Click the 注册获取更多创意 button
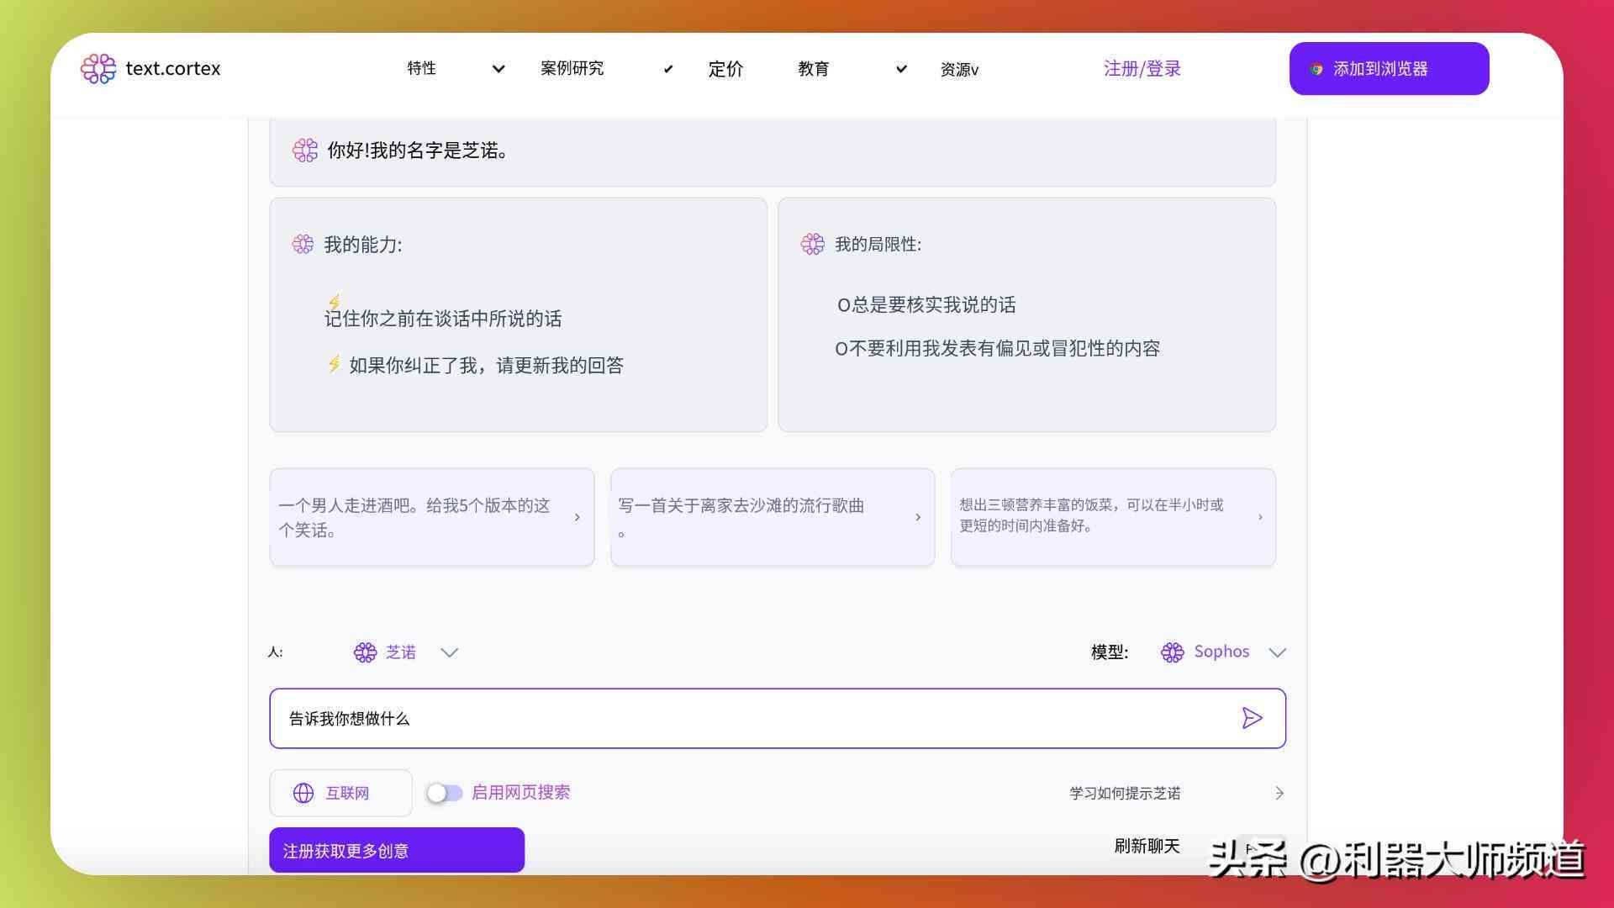Screen dimensions: 1614x908 tap(396, 850)
